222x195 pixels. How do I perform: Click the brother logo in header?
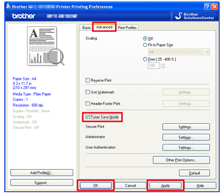(23, 16)
